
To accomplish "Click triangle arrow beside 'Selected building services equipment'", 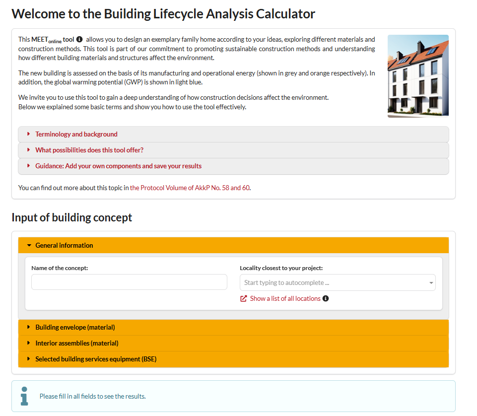I will tap(29, 359).
